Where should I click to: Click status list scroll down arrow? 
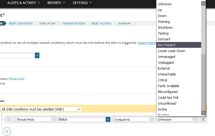click(203, 113)
